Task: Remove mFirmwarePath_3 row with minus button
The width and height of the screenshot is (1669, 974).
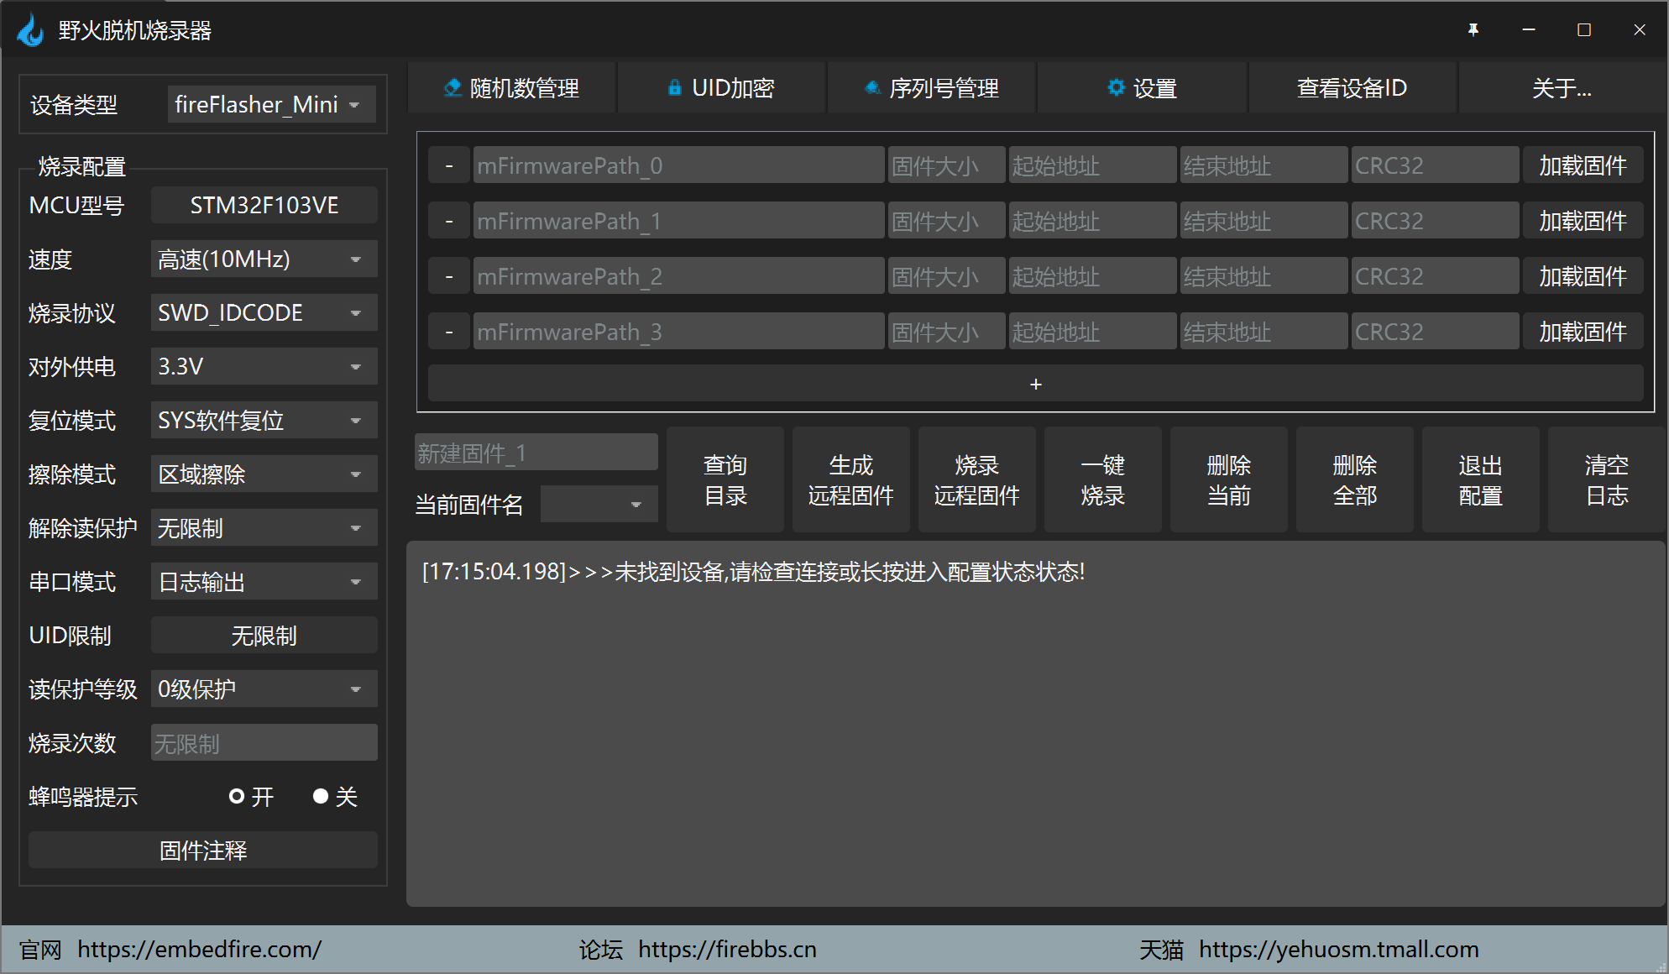Action: (449, 332)
